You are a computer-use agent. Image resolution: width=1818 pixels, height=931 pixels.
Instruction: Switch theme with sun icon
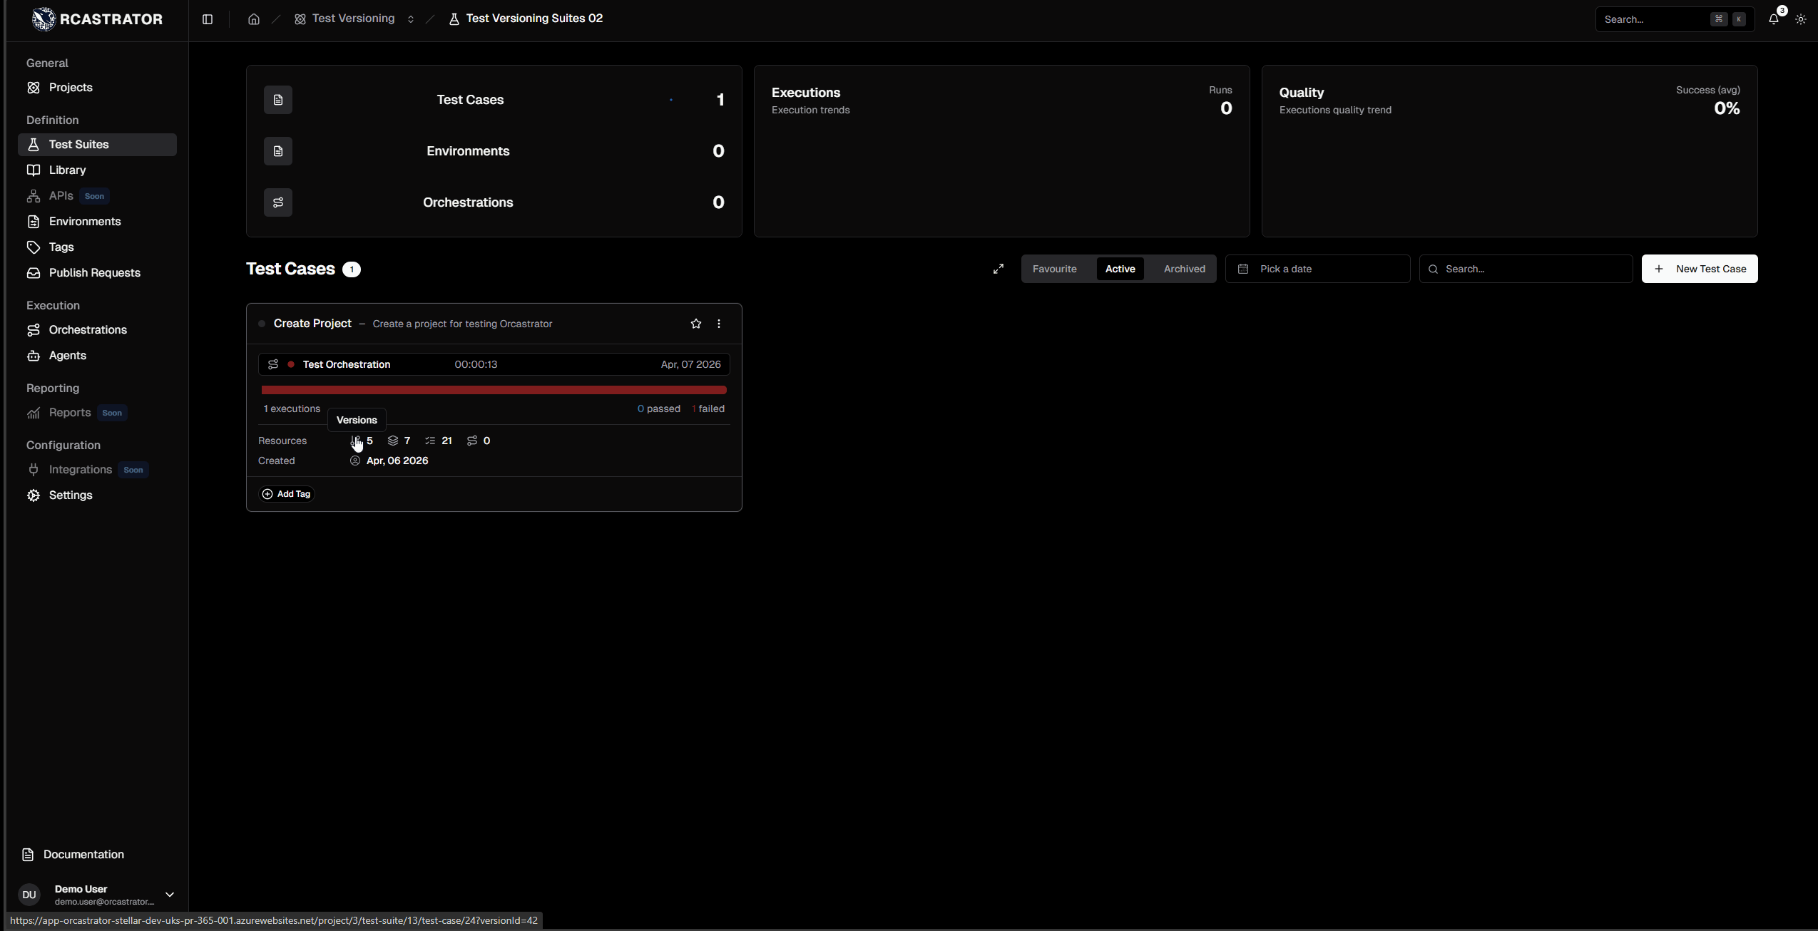(x=1801, y=19)
